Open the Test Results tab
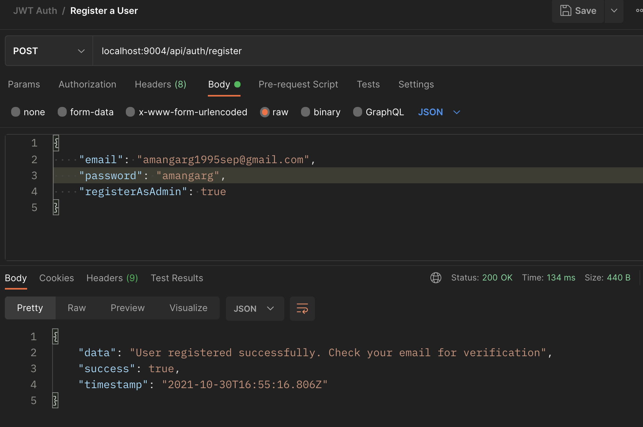 177,278
